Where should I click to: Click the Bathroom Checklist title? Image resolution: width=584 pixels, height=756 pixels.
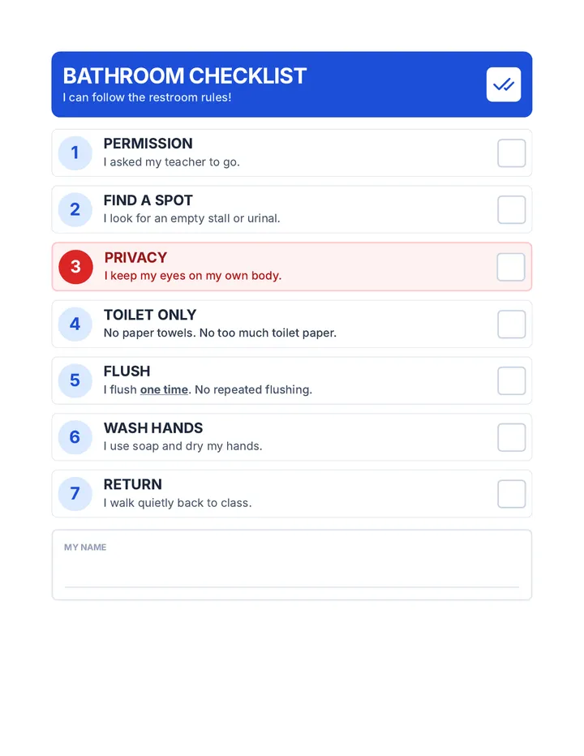click(x=185, y=75)
